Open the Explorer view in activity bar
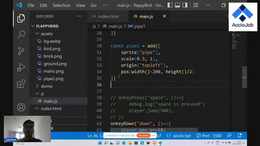The image size is (260, 146). 21,18
